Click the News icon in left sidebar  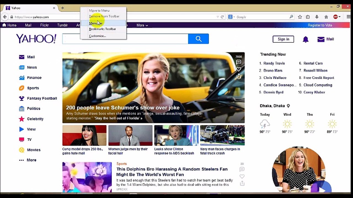21,67
